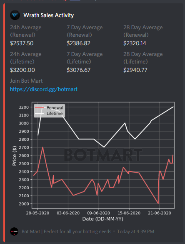This screenshot has height=244, width=185.
Task: Click the Wrath logo avatar icon
Action: [x=15, y=15]
